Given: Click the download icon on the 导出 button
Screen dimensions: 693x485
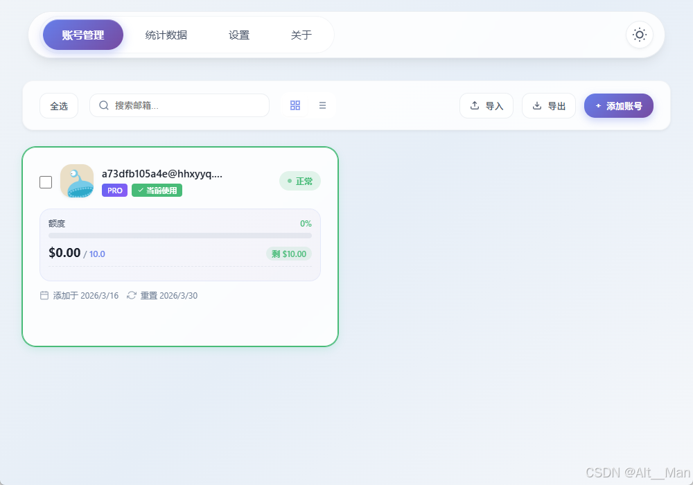Looking at the screenshot, I should pos(537,105).
